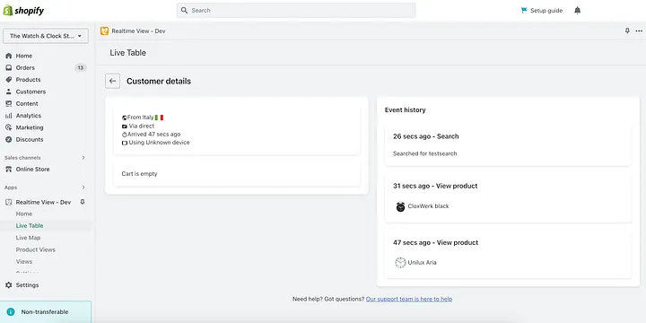Click the Products tag icon
The height and width of the screenshot is (323, 646).
click(9, 80)
